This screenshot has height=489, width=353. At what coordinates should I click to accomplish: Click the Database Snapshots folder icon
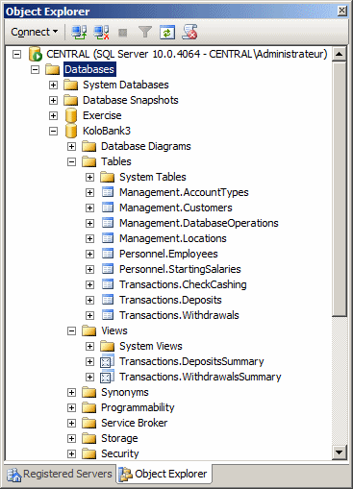pyautogui.click(x=70, y=100)
